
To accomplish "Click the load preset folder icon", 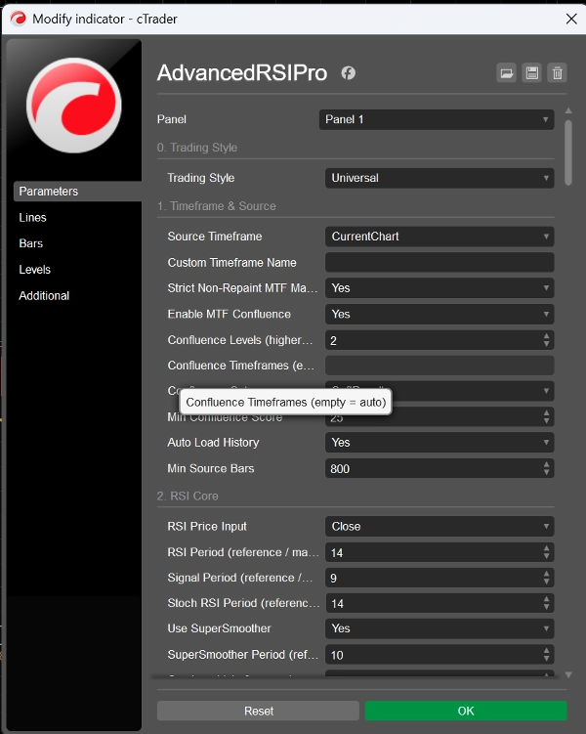I will pyautogui.click(x=506, y=73).
